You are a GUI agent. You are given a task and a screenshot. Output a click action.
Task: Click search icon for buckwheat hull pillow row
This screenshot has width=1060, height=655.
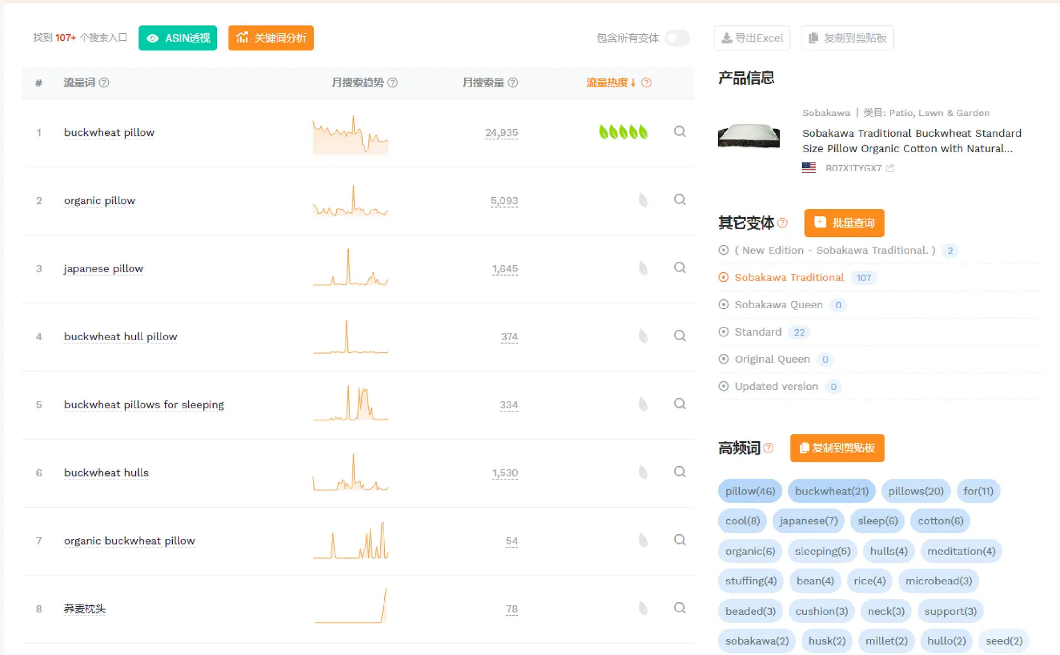tap(680, 335)
